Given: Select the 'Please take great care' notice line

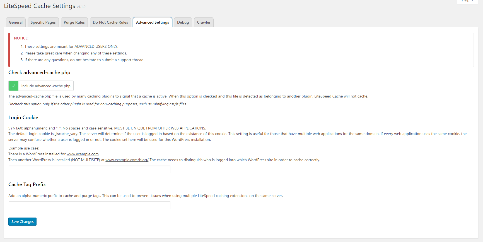Looking at the screenshot, I should [76, 53].
